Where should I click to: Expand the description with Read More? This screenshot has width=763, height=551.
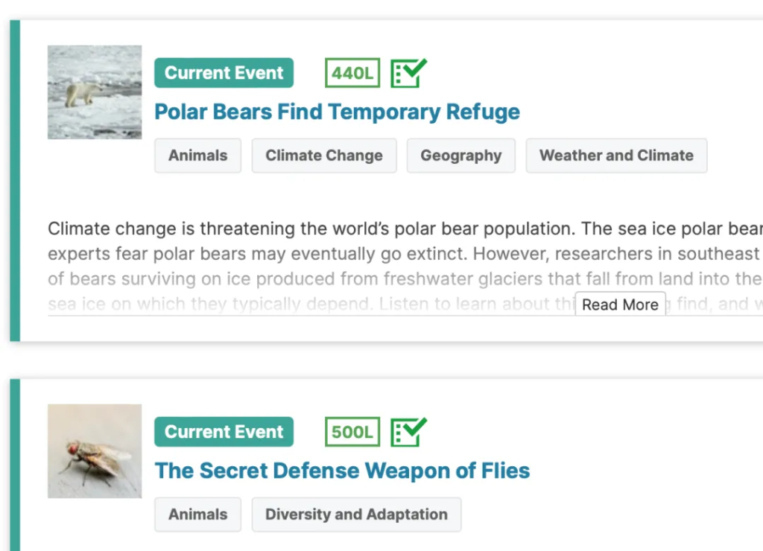point(620,305)
